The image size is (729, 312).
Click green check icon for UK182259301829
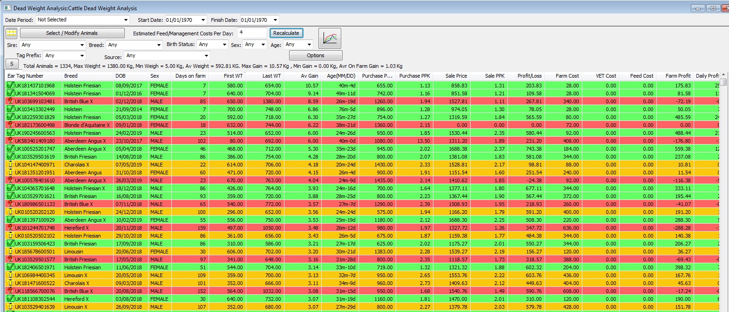coord(10,117)
